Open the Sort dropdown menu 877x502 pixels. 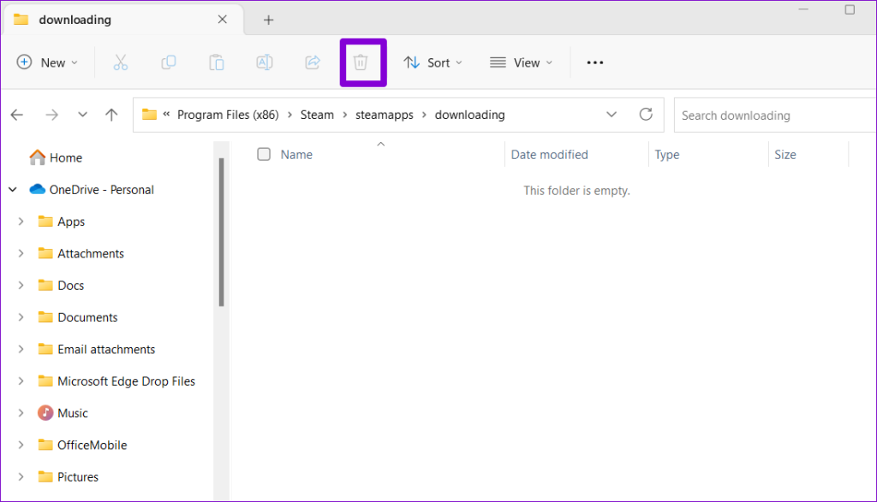pos(433,62)
